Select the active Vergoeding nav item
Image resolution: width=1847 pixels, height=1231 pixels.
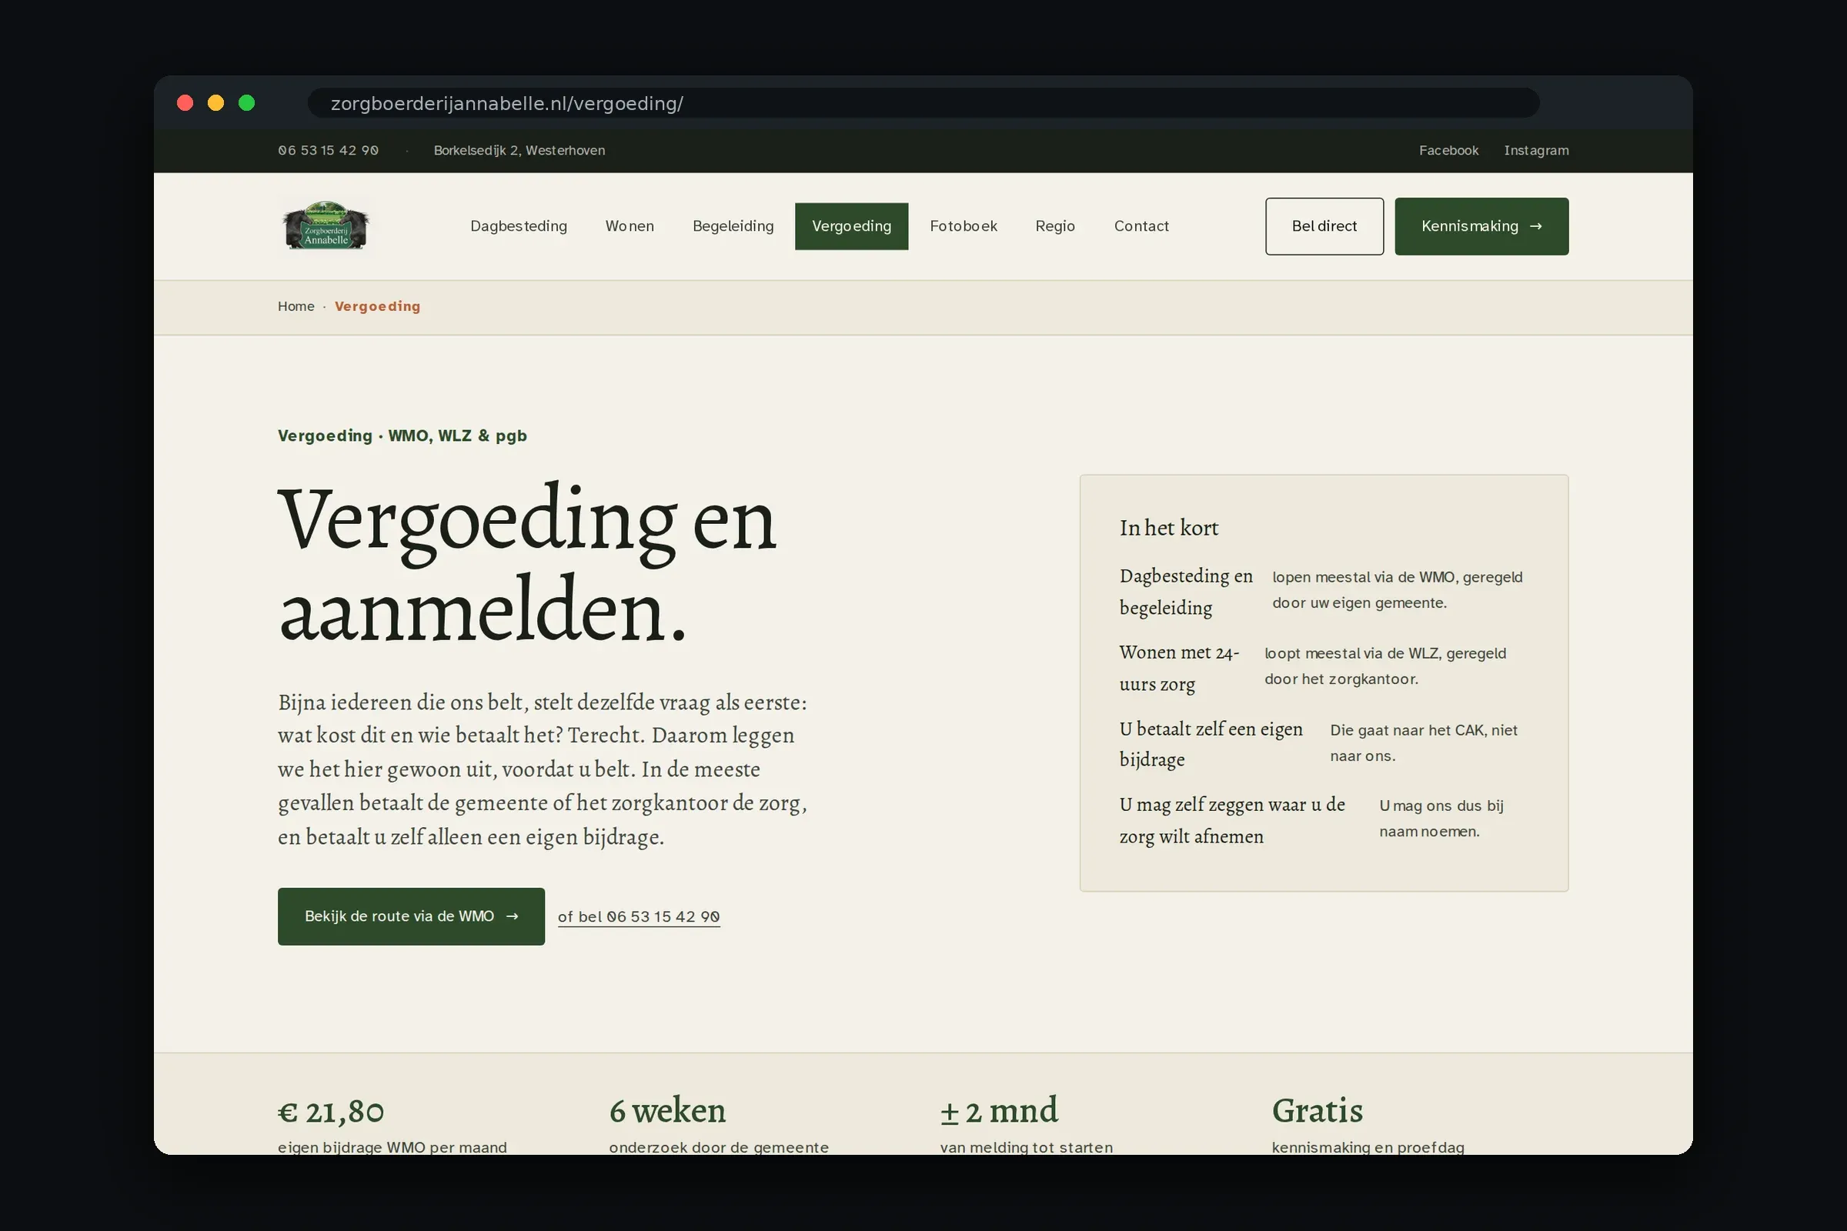click(x=851, y=226)
